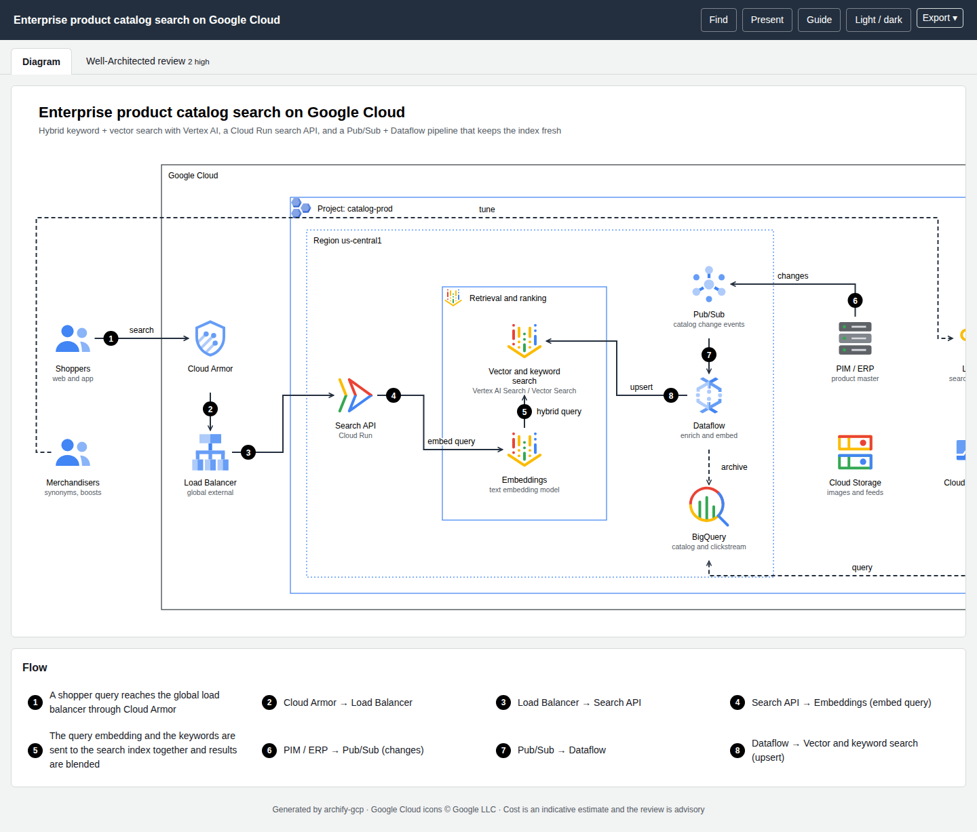Click the "upsert" edge label
977x832 pixels.
click(x=641, y=387)
